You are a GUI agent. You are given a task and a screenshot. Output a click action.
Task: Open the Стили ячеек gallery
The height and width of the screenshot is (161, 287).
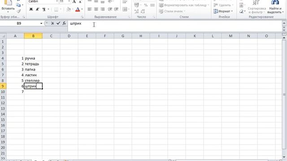[172, 11]
